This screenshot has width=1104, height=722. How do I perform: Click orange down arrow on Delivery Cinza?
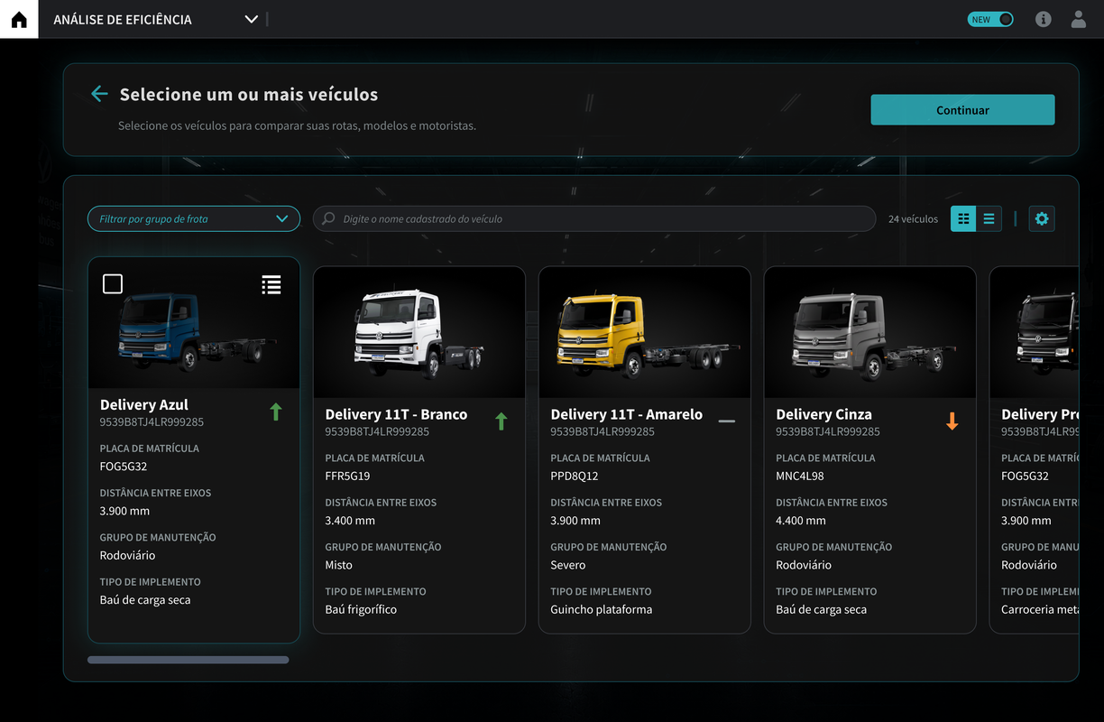(x=952, y=421)
